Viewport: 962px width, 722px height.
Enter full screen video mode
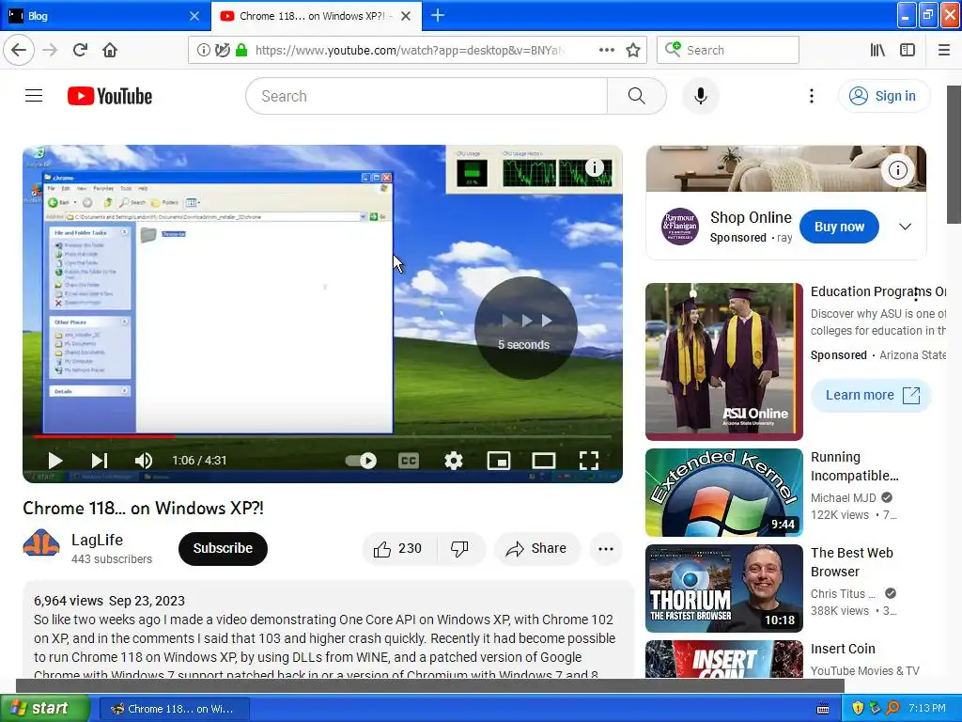588,461
